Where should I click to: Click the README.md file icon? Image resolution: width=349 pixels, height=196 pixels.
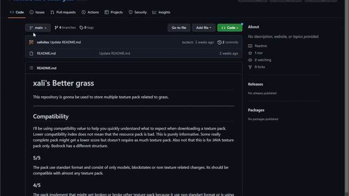[x=32, y=53]
